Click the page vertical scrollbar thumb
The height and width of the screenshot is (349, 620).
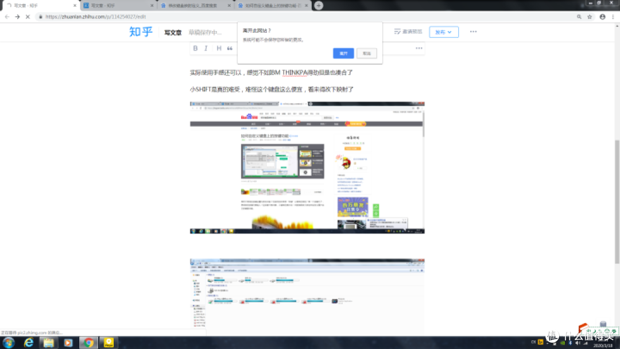[x=617, y=201]
